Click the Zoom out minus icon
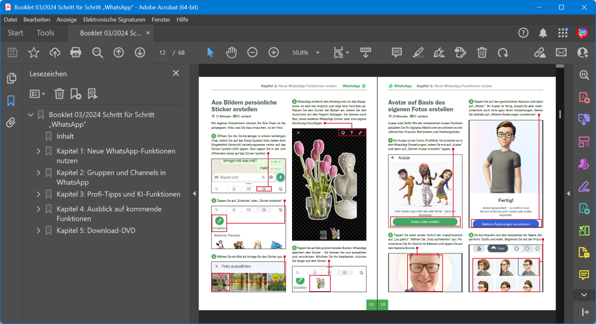The height and width of the screenshot is (324, 596). click(x=252, y=52)
